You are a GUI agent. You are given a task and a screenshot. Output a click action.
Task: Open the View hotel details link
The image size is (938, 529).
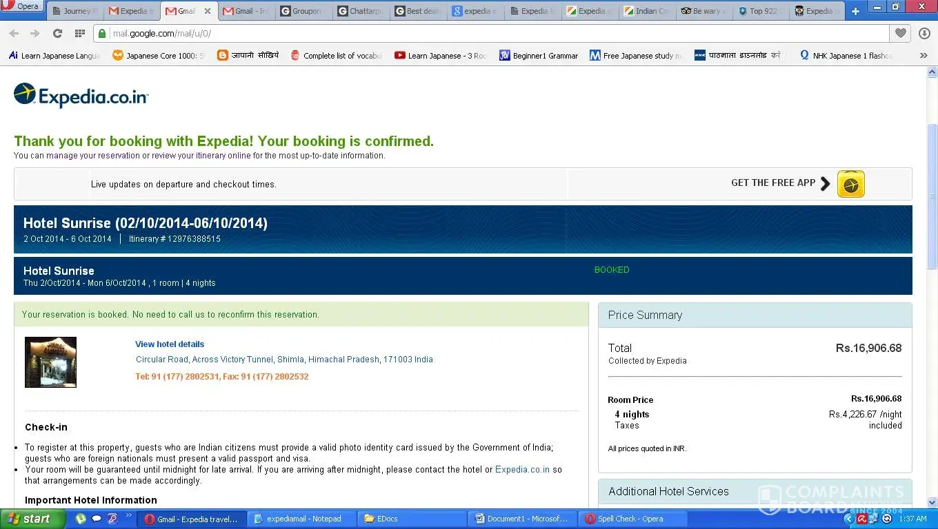(x=170, y=344)
